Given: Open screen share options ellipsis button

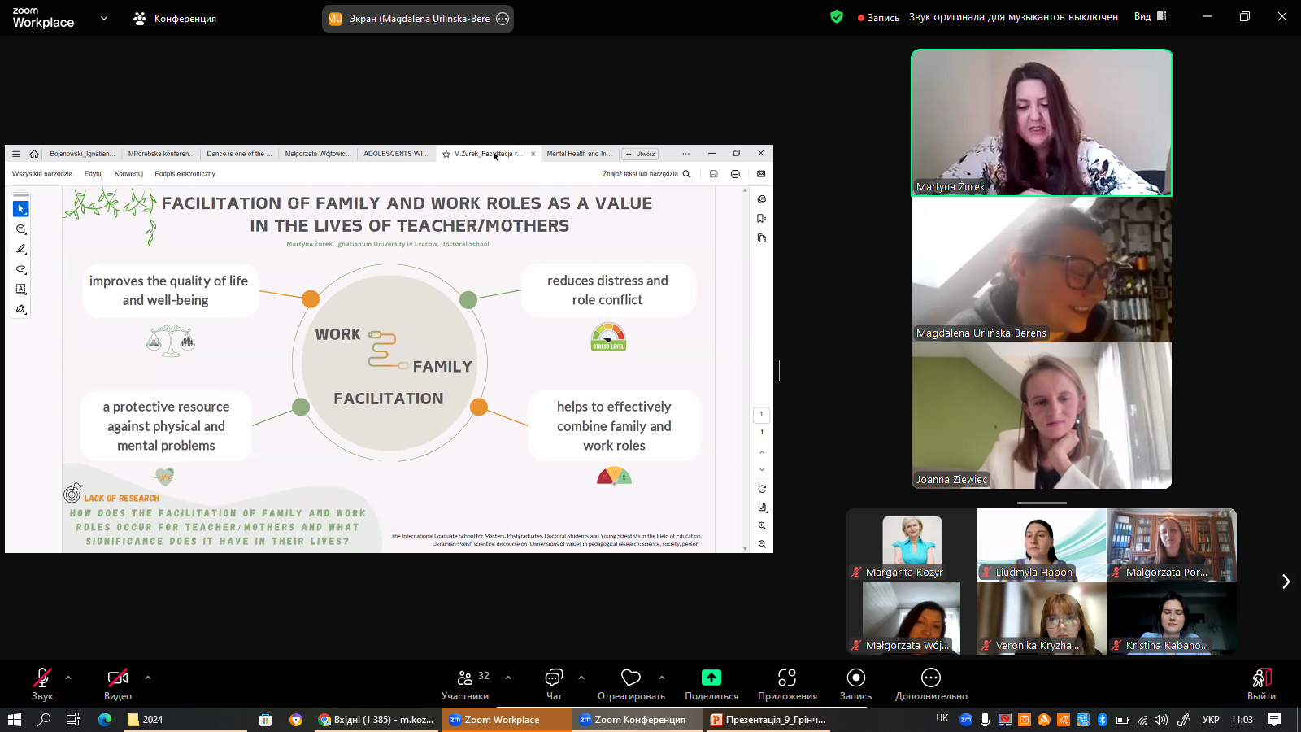Looking at the screenshot, I should tap(503, 19).
